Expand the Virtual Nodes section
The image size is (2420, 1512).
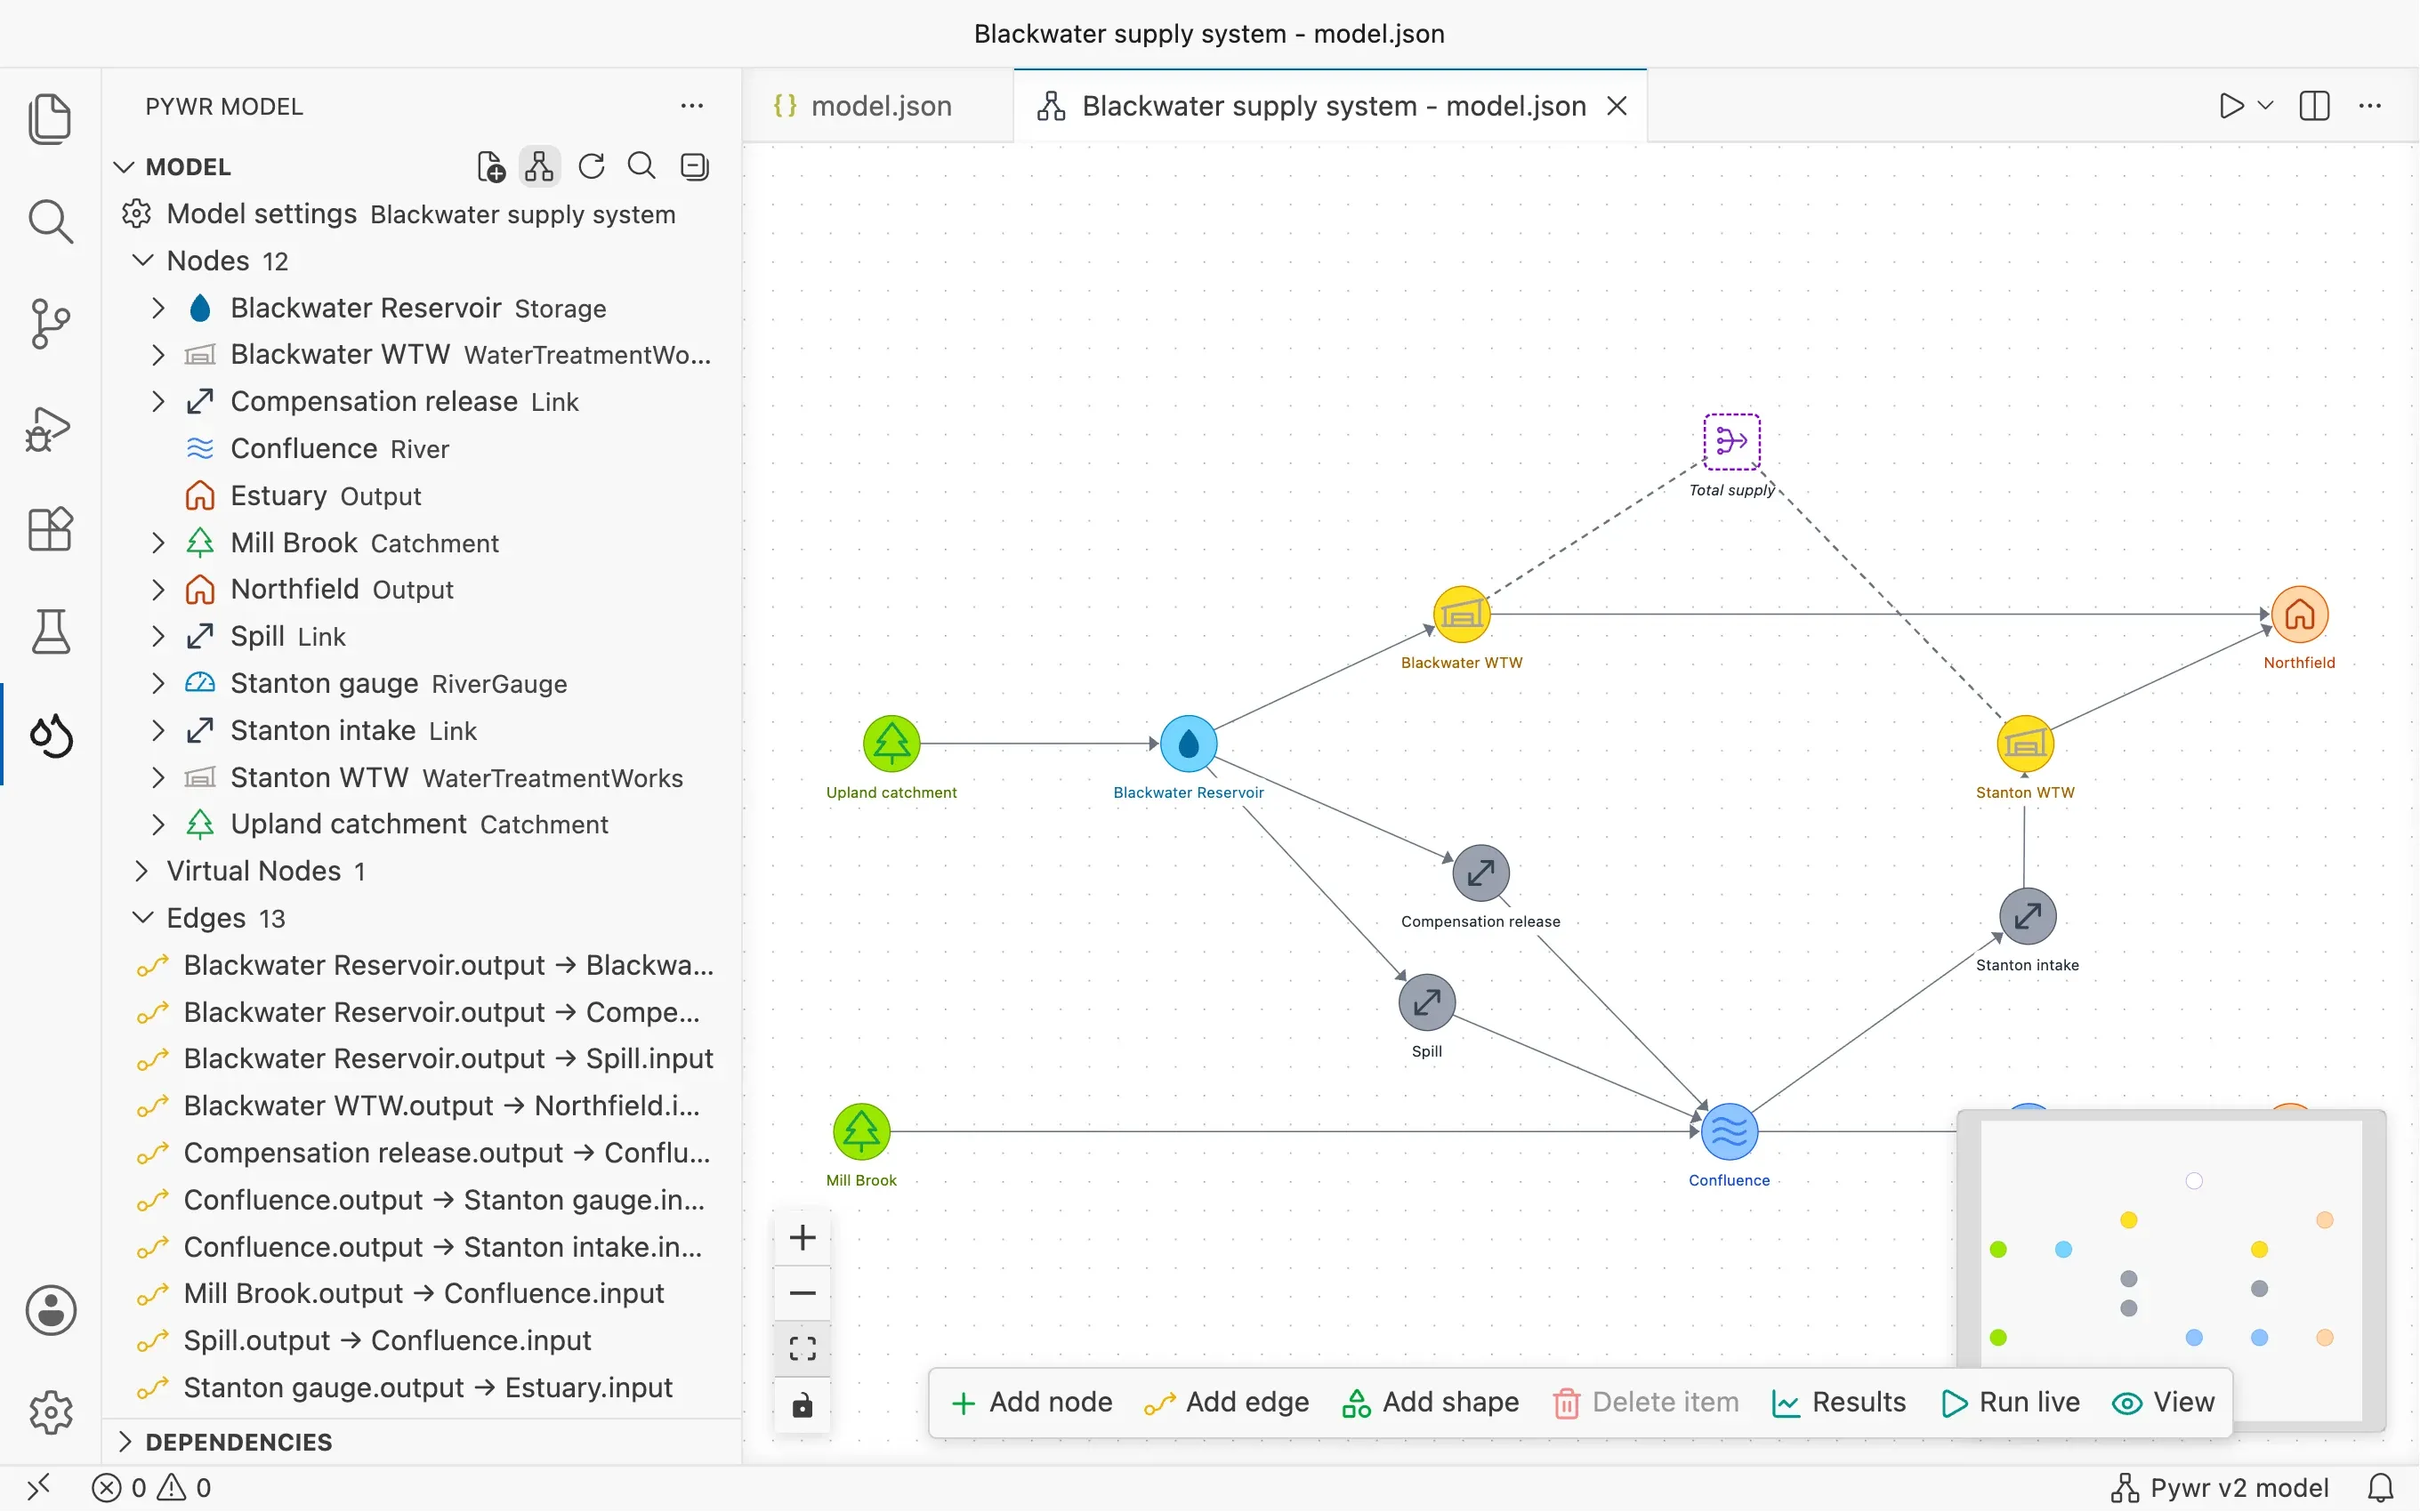(142, 871)
